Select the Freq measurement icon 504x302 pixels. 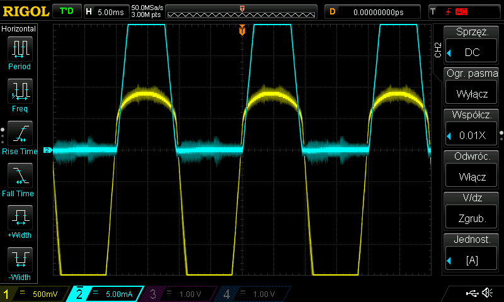tap(20, 91)
